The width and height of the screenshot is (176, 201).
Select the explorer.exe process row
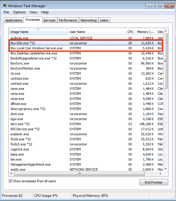tap(86, 134)
